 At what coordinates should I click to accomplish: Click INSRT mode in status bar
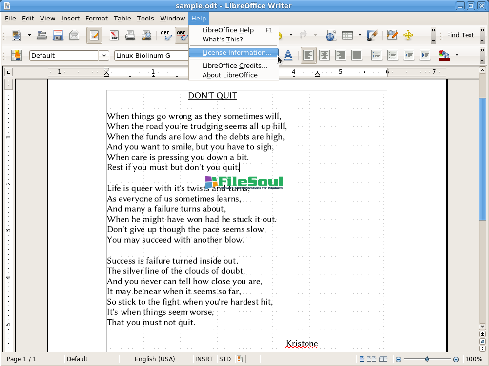204,359
